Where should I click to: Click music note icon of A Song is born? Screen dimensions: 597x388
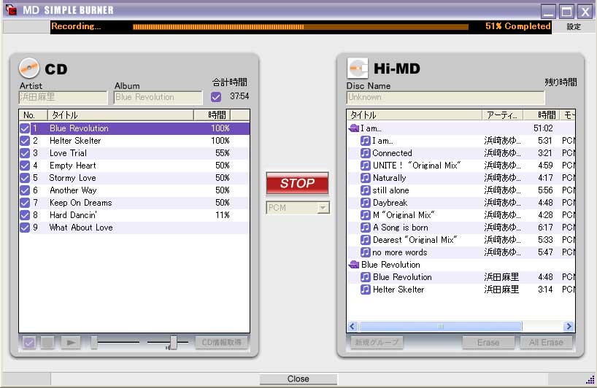pyautogui.click(x=365, y=227)
